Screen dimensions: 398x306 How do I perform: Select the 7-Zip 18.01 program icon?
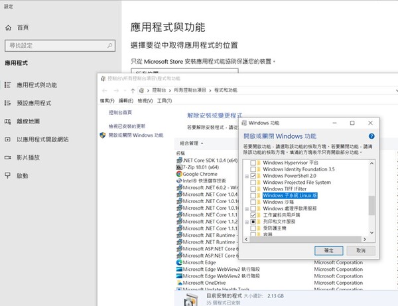pos(179,167)
